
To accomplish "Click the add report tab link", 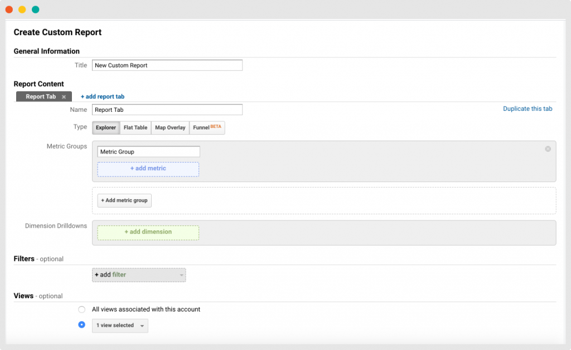I will point(103,97).
